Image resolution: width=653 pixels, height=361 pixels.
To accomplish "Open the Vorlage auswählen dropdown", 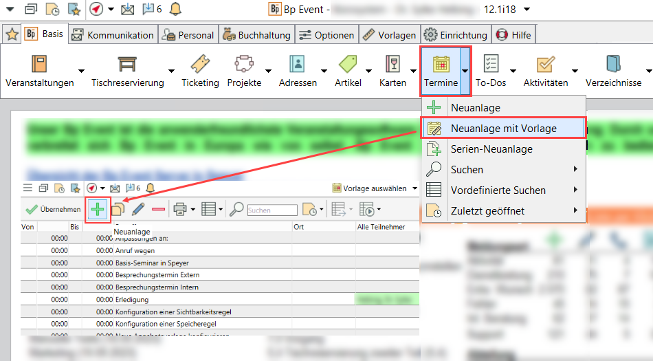I will tap(375, 188).
